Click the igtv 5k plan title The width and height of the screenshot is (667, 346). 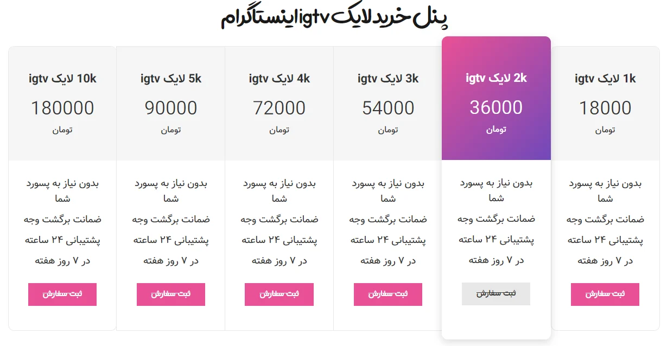click(171, 79)
